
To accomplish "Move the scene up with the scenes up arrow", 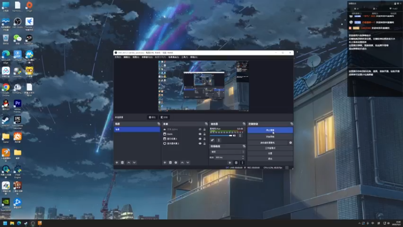I will [x=129, y=162].
